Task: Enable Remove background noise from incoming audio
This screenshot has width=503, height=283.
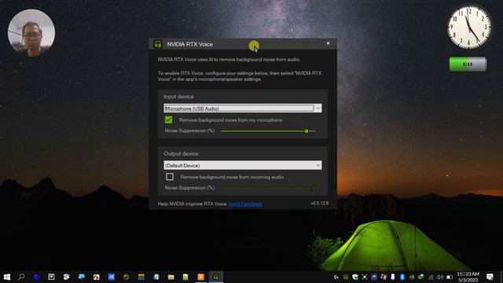Action: pyautogui.click(x=170, y=177)
